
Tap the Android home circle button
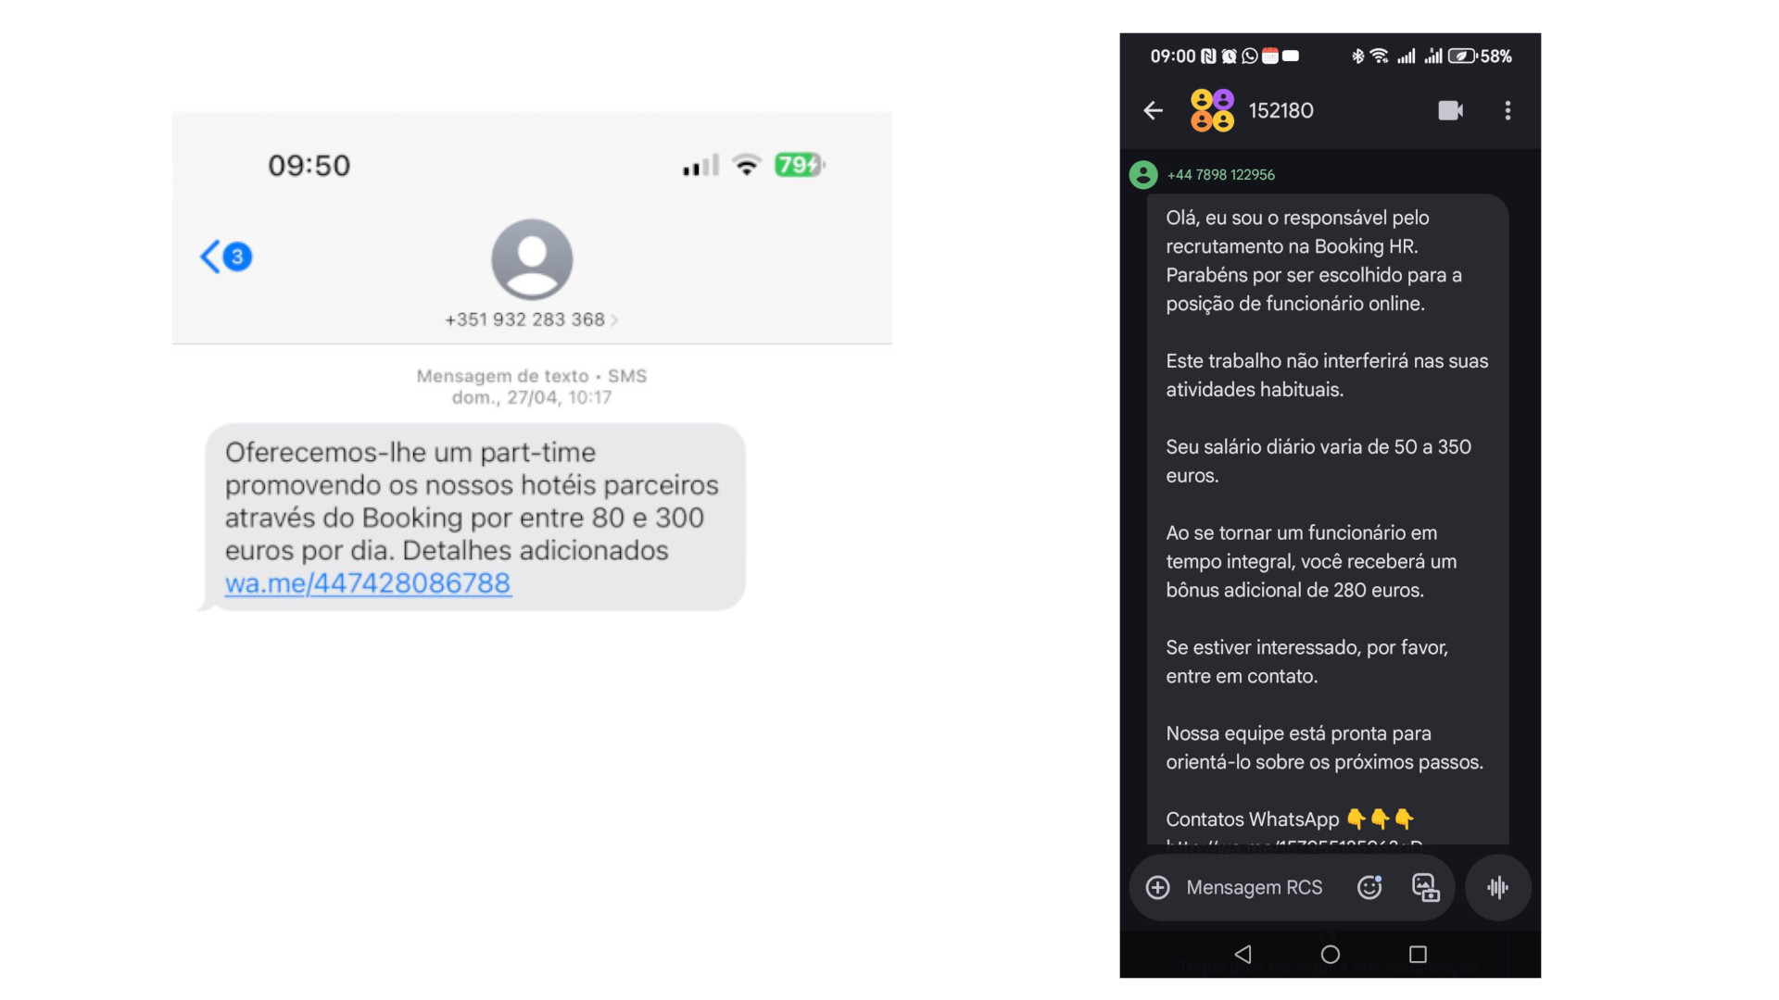1331,955
